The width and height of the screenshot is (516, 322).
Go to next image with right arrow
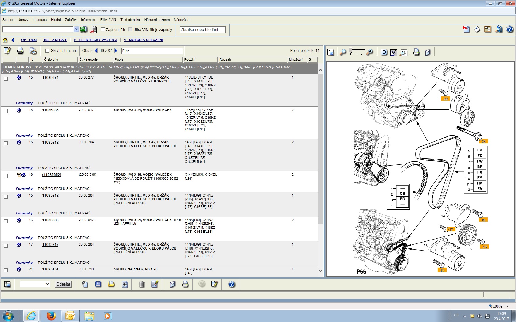(x=116, y=51)
